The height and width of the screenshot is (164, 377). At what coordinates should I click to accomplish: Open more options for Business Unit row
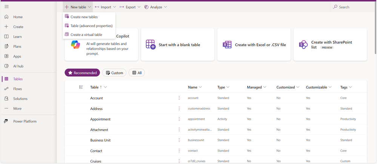point(179,140)
